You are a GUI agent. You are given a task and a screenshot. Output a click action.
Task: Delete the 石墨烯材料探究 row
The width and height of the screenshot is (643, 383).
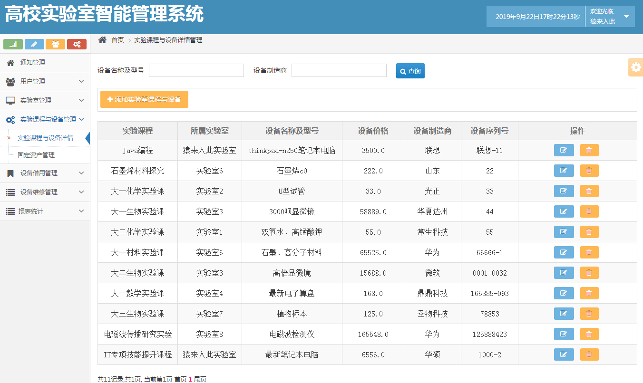coord(589,171)
